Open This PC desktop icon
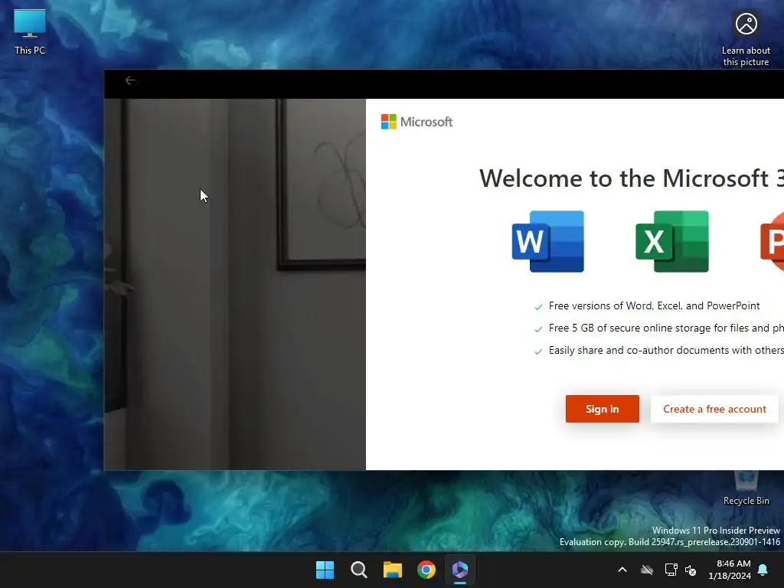 pos(30,31)
